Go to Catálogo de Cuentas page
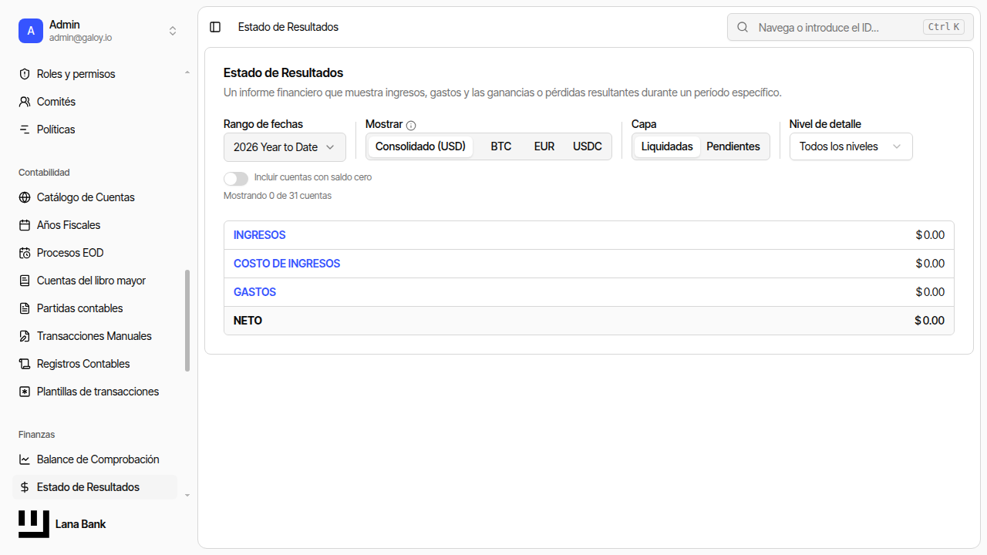The height and width of the screenshot is (555, 987). click(96, 197)
